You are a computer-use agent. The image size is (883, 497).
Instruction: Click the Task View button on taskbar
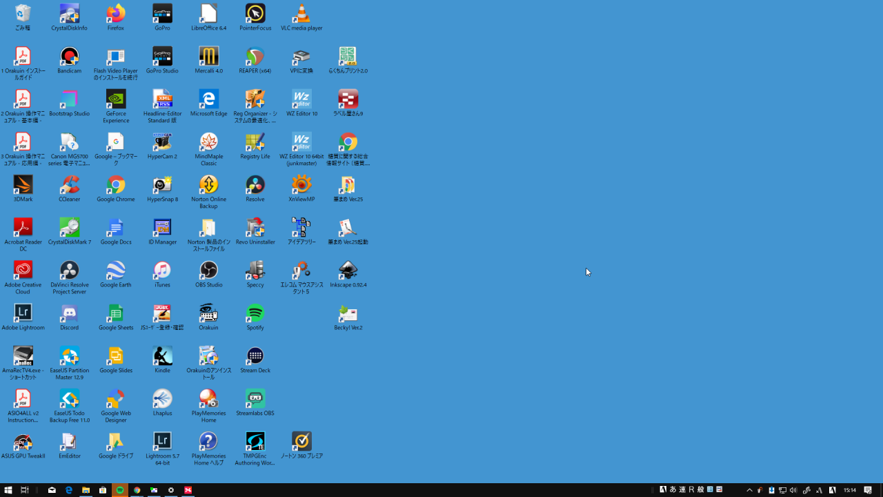click(25, 490)
